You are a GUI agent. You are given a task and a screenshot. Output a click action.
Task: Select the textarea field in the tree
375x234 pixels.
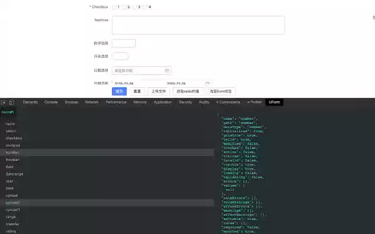click(13, 145)
